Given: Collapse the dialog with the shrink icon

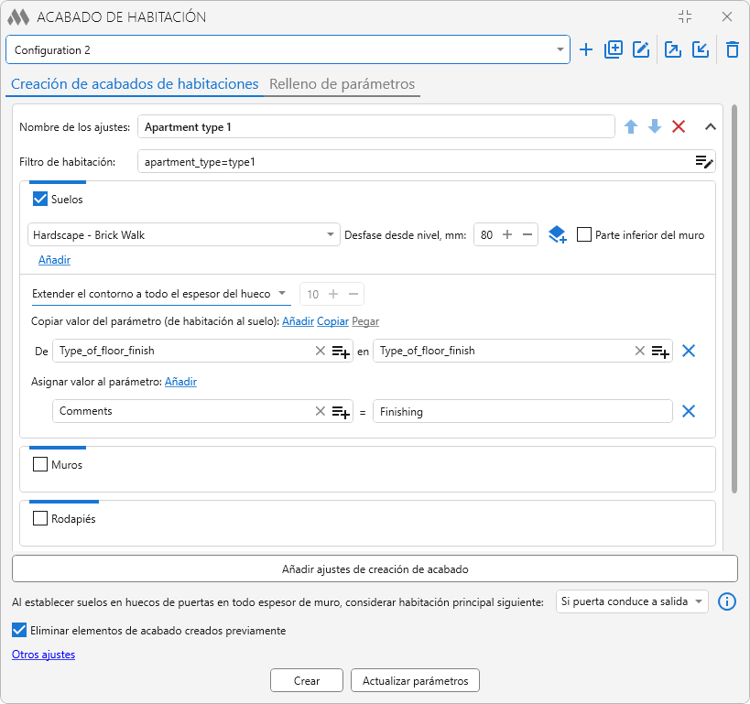Looking at the screenshot, I should [x=685, y=16].
